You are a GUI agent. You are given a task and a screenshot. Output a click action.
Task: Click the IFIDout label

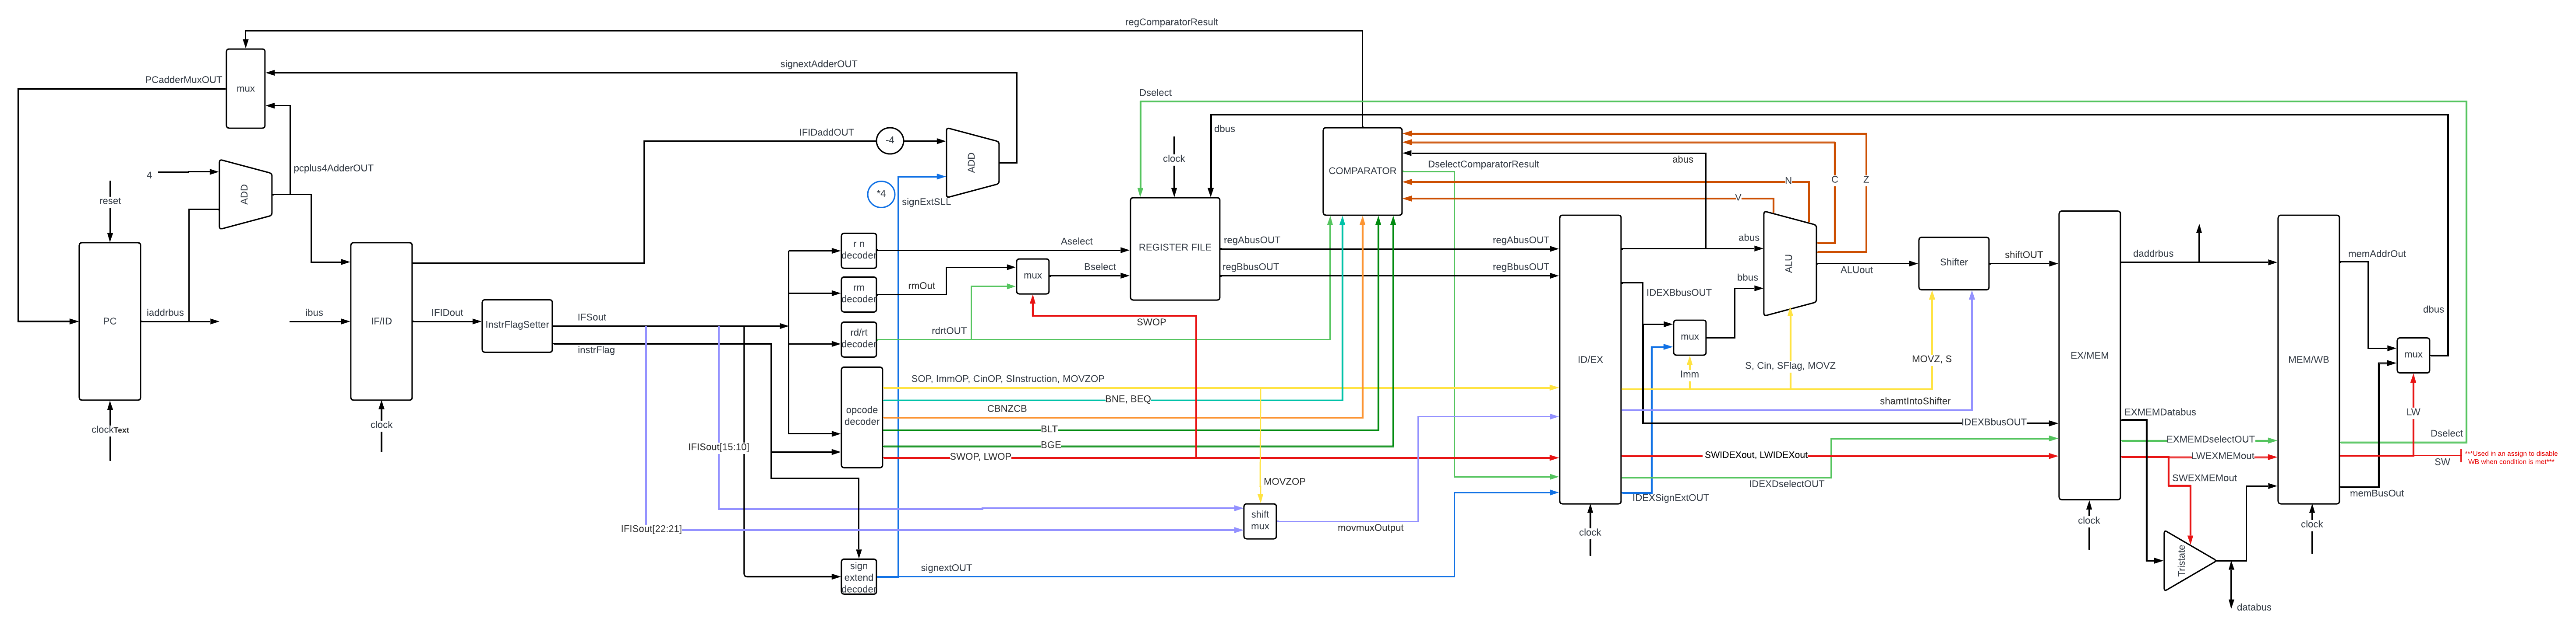[x=447, y=314]
